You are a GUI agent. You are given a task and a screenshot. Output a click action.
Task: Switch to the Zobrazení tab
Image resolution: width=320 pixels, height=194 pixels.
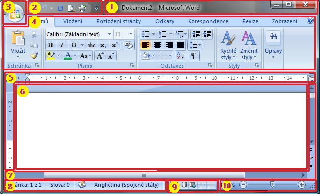[284, 21]
